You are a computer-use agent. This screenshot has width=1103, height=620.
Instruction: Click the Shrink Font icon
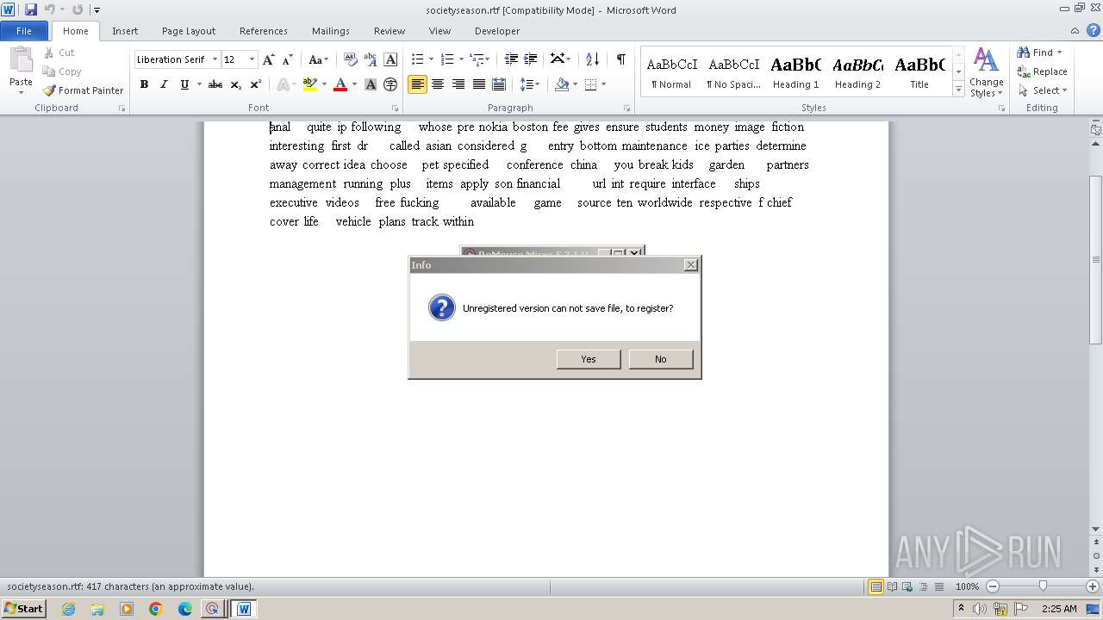[288, 59]
